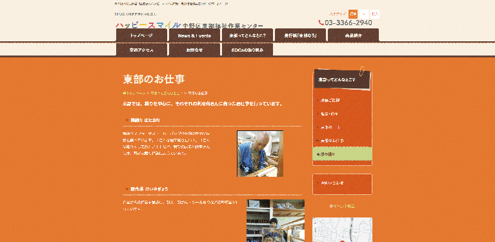Open the News & Events tab
This screenshot has height=242, width=495.
tap(194, 35)
